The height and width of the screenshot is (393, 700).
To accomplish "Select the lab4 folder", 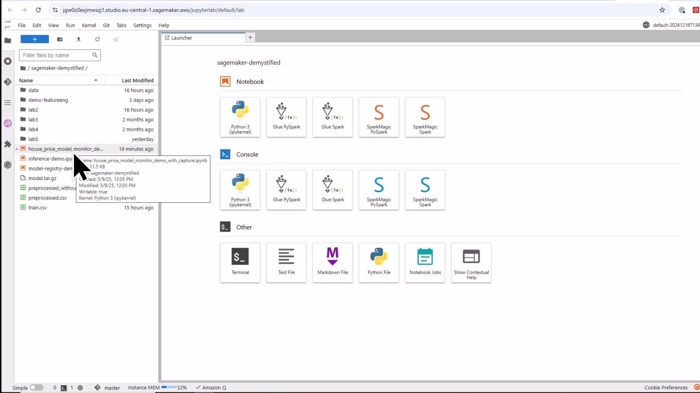I will 86,130.
